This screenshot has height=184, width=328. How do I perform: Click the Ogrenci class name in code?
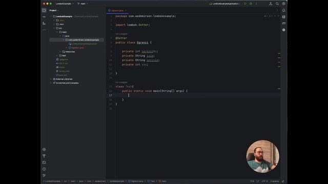coord(142,42)
